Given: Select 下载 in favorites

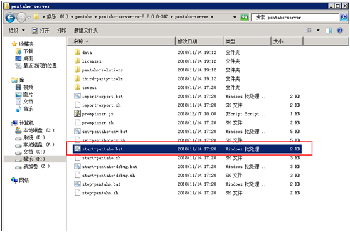Looking at the screenshot, I should click(x=24, y=51).
